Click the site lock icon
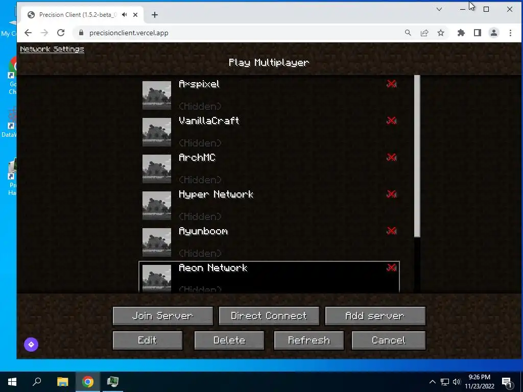This screenshot has width=523, height=392. pyautogui.click(x=81, y=33)
